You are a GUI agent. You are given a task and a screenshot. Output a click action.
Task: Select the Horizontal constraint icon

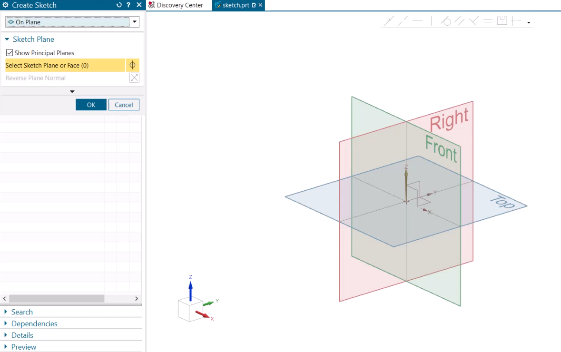tap(418, 20)
